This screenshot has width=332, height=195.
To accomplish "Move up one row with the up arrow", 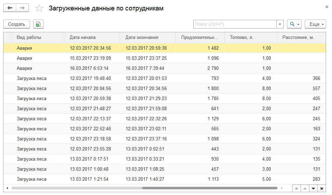I will pyautogui.click(x=305, y=188).
